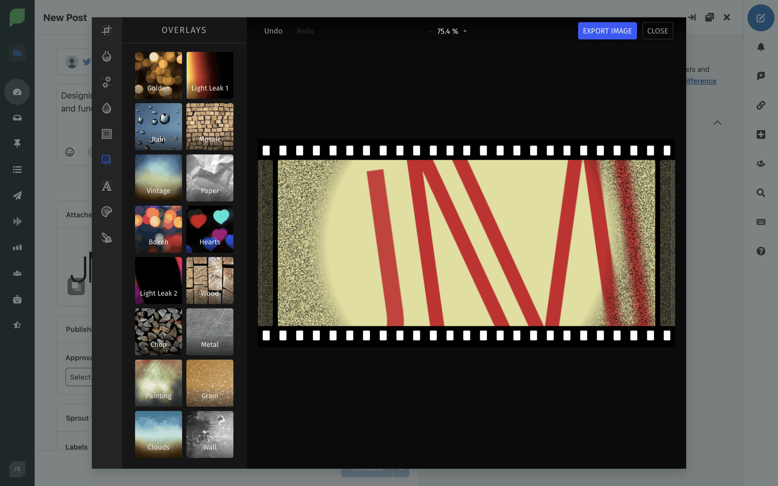Click the duplicate windows icon in New Post
This screenshot has height=486, width=778.
tap(709, 17)
